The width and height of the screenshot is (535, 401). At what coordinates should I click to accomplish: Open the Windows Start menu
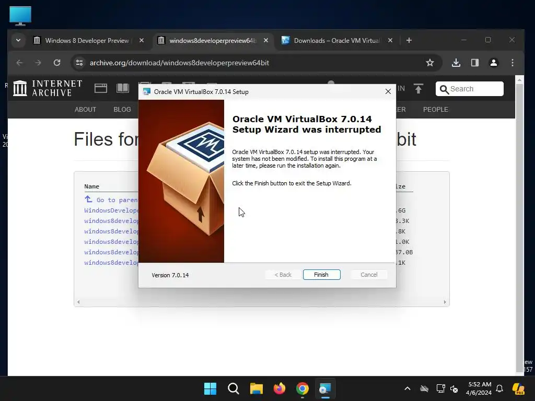(x=210, y=388)
